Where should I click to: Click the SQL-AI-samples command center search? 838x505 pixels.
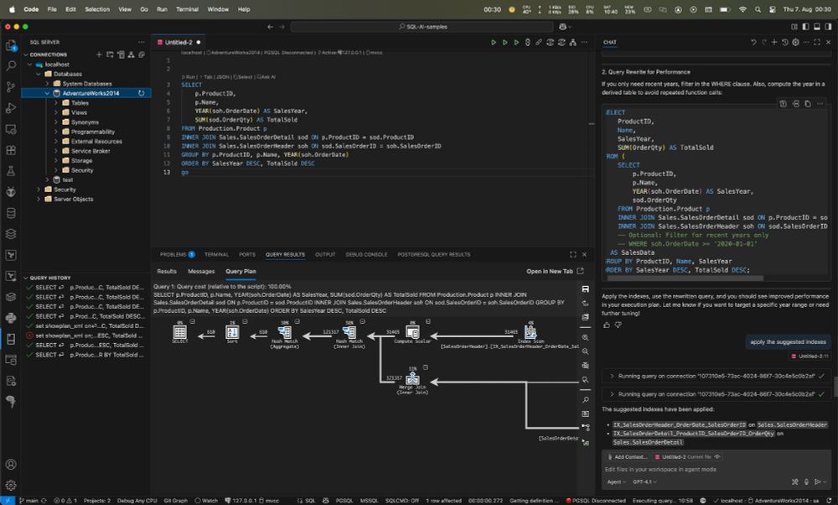[x=422, y=26]
